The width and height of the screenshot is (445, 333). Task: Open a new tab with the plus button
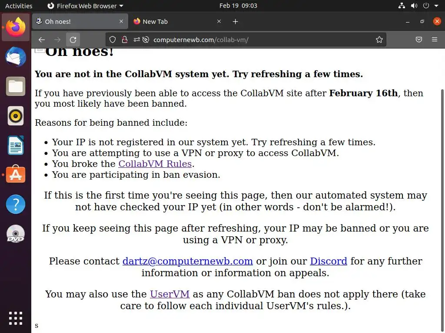click(235, 22)
